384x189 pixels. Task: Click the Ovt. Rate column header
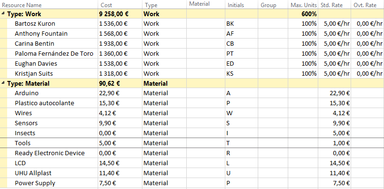[367, 5]
